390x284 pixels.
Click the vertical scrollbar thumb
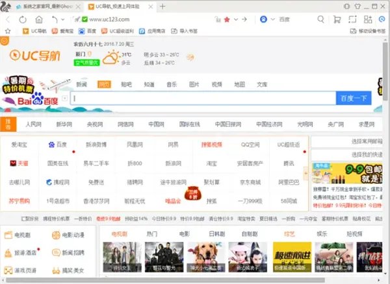(x=385, y=71)
